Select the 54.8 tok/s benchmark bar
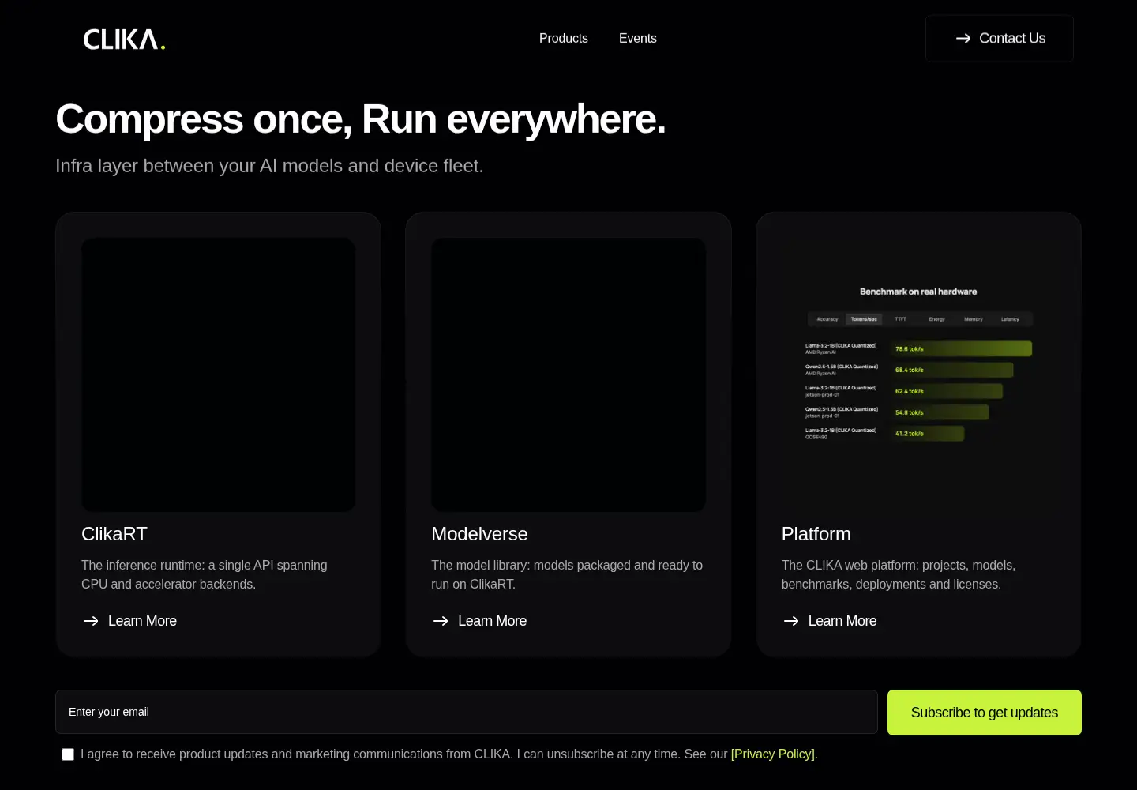The width and height of the screenshot is (1137, 790). (940, 412)
